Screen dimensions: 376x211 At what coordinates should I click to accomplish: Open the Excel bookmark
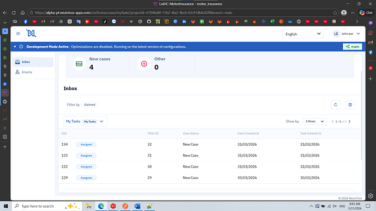tap(272, 22)
